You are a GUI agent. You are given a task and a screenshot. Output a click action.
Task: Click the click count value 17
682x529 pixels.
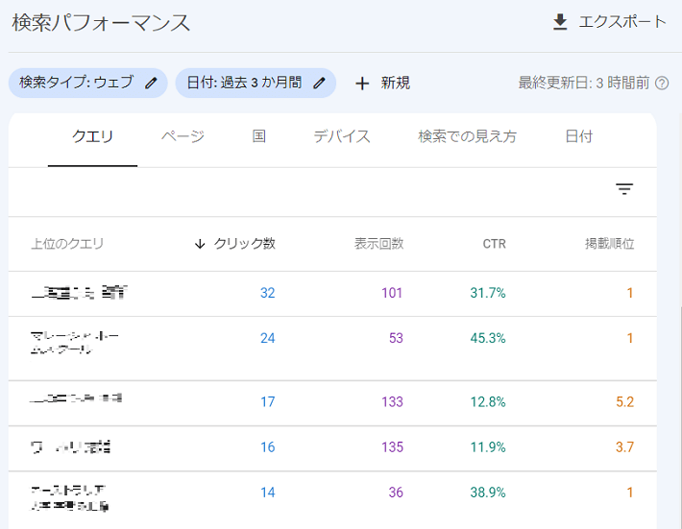pos(267,401)
